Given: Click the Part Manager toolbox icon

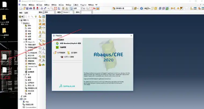Looking at the screenshot, I should click(43, 17).
